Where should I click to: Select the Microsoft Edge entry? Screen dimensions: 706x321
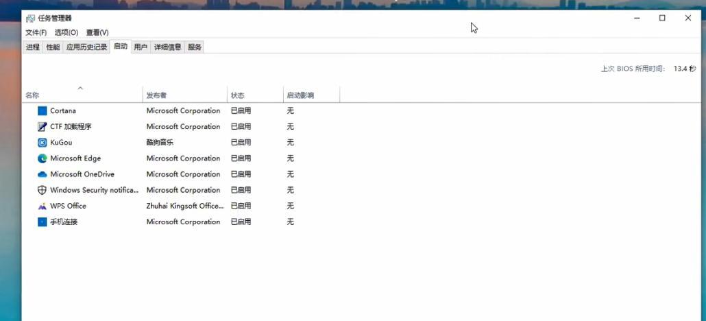pyautogui.click(x=75, y=158)
